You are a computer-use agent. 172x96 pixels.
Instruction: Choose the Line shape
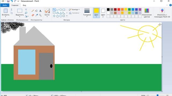tap(54, 10)
